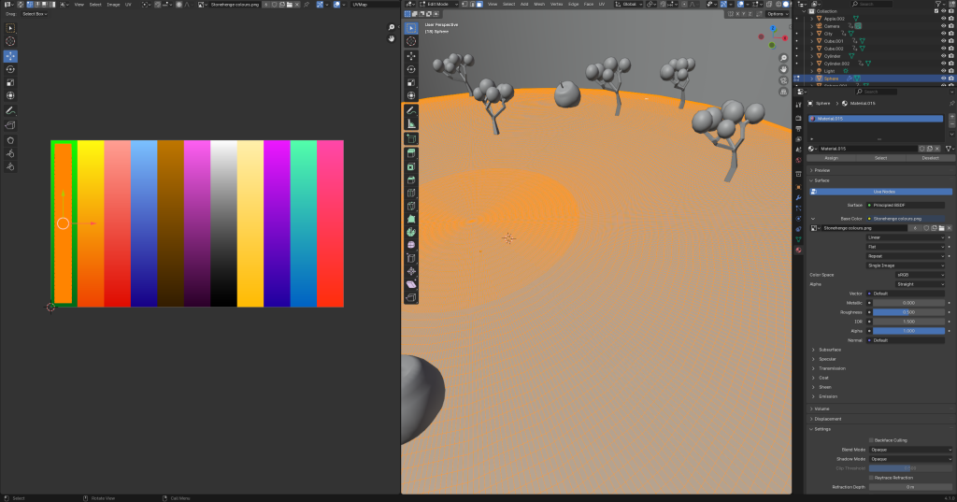Select the Rotate tool in UV editor

10,69
